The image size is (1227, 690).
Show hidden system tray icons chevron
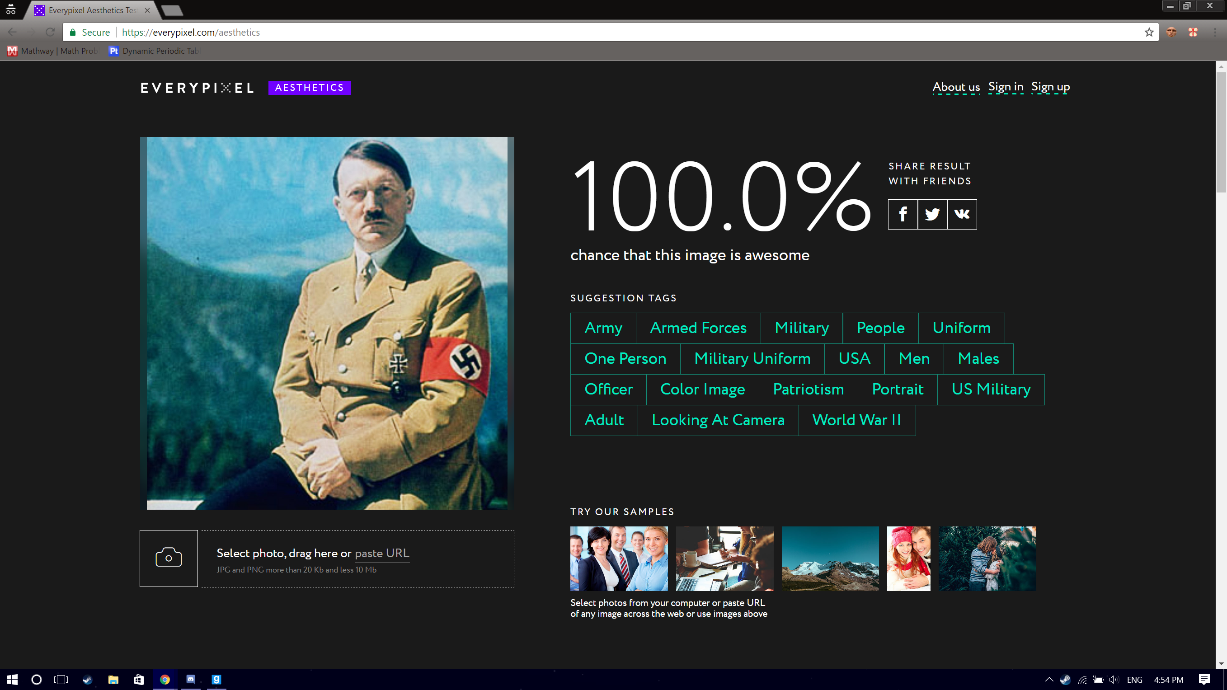pyautogui.click(x=1049, y=680)
